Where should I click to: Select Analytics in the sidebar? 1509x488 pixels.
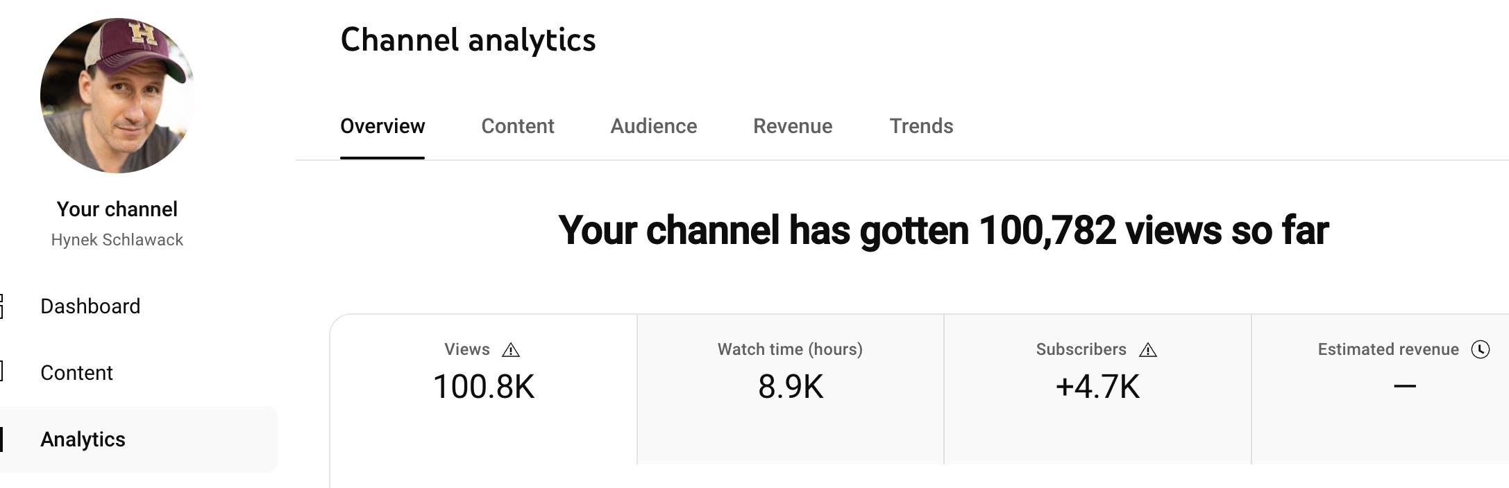pyautogui.click(x=139, y=439)
